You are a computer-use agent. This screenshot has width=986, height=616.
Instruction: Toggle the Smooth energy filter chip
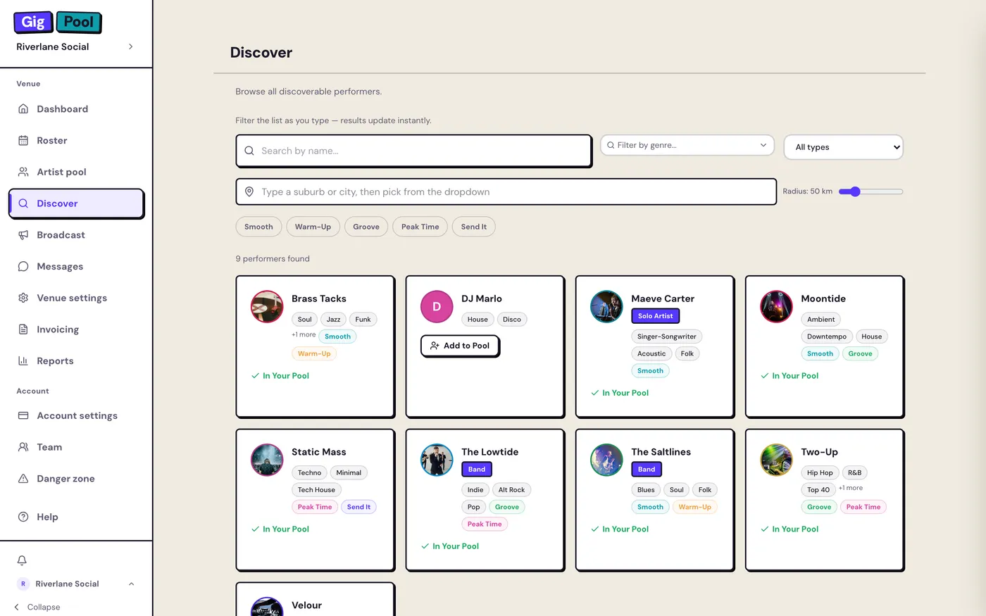coord(258,227)
